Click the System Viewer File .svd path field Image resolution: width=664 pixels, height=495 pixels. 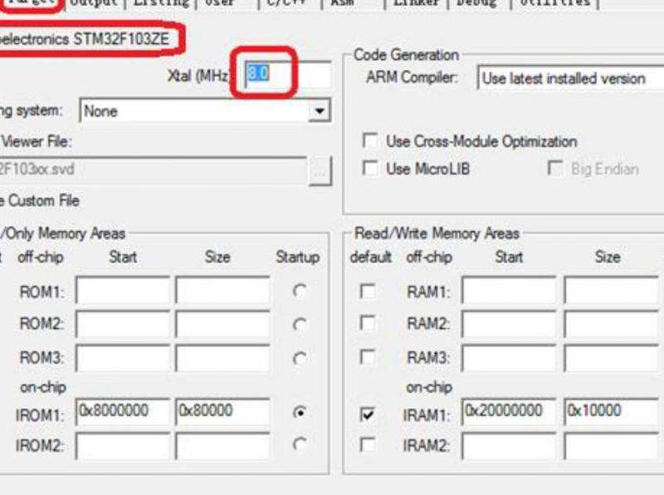click(x=153, y=169)
